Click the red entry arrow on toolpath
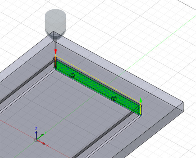This screenshot has width=196, height=158. click(x=56, y=52)
